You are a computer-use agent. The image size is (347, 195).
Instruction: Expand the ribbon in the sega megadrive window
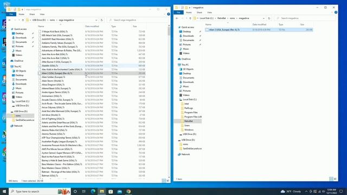[164, 15]
